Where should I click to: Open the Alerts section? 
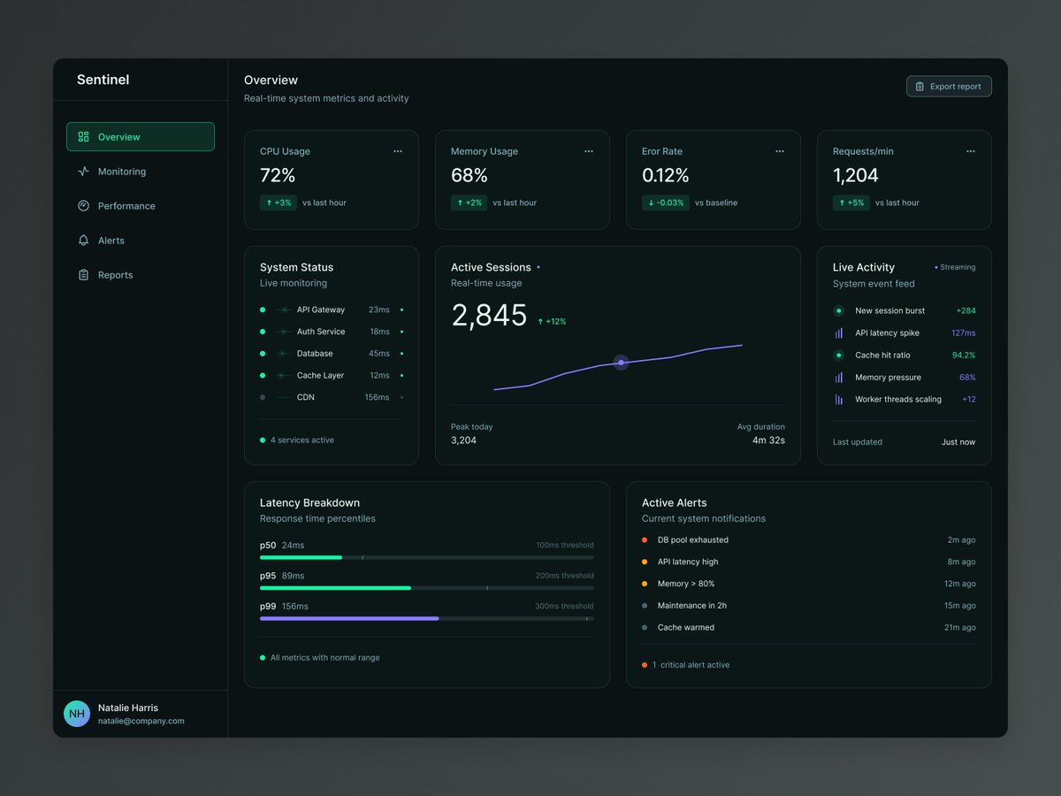[141, 241]
